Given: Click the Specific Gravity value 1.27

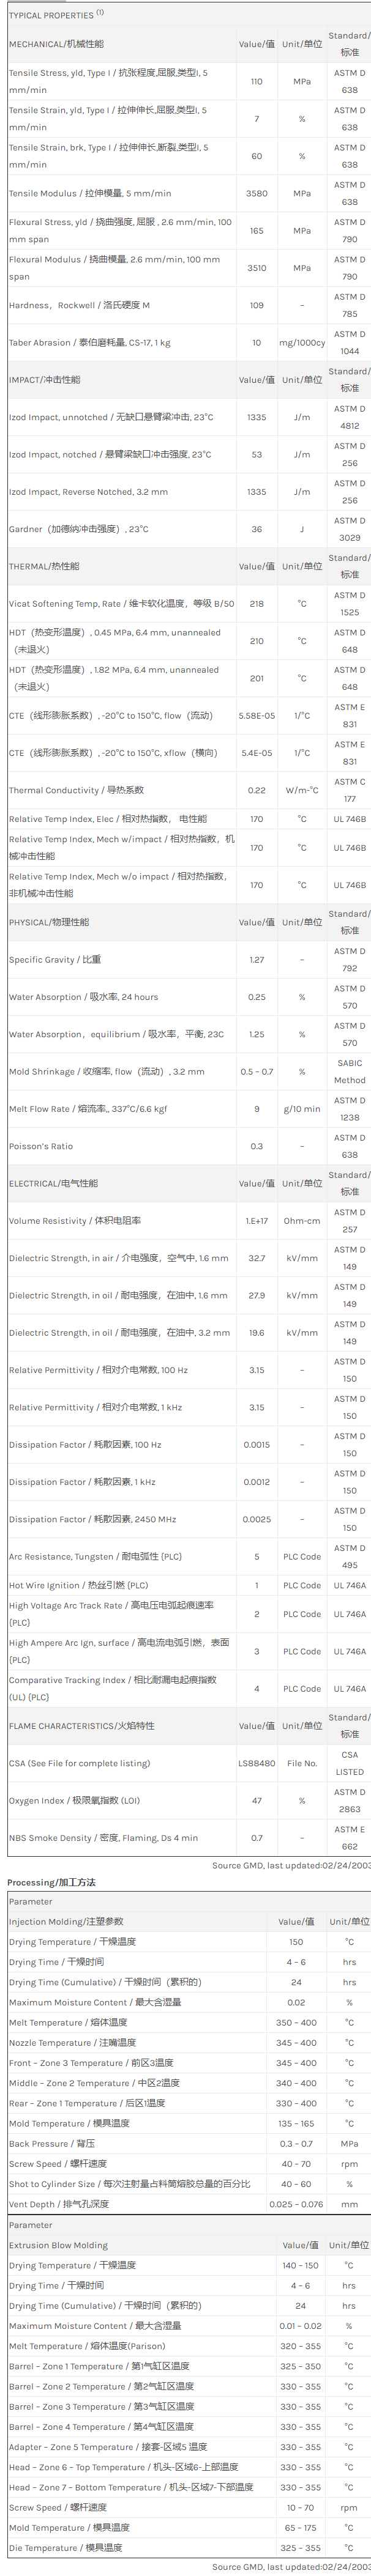Looking at the screenshot, I should click(256, 960).
